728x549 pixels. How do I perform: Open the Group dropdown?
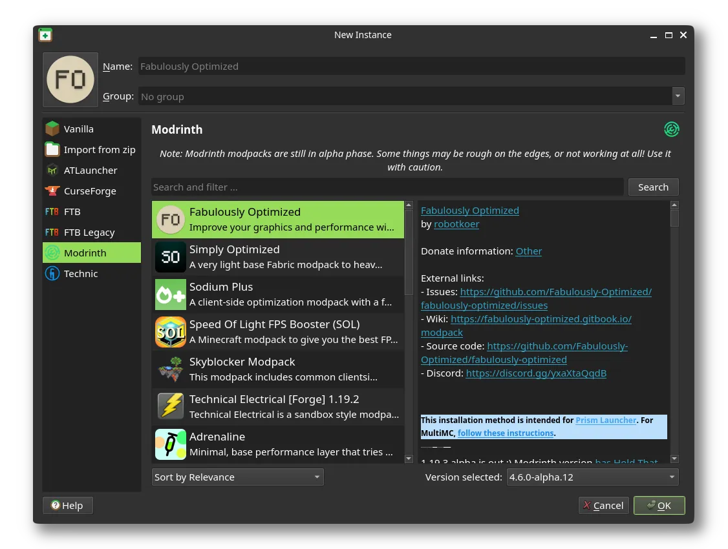tap(678, 96)
